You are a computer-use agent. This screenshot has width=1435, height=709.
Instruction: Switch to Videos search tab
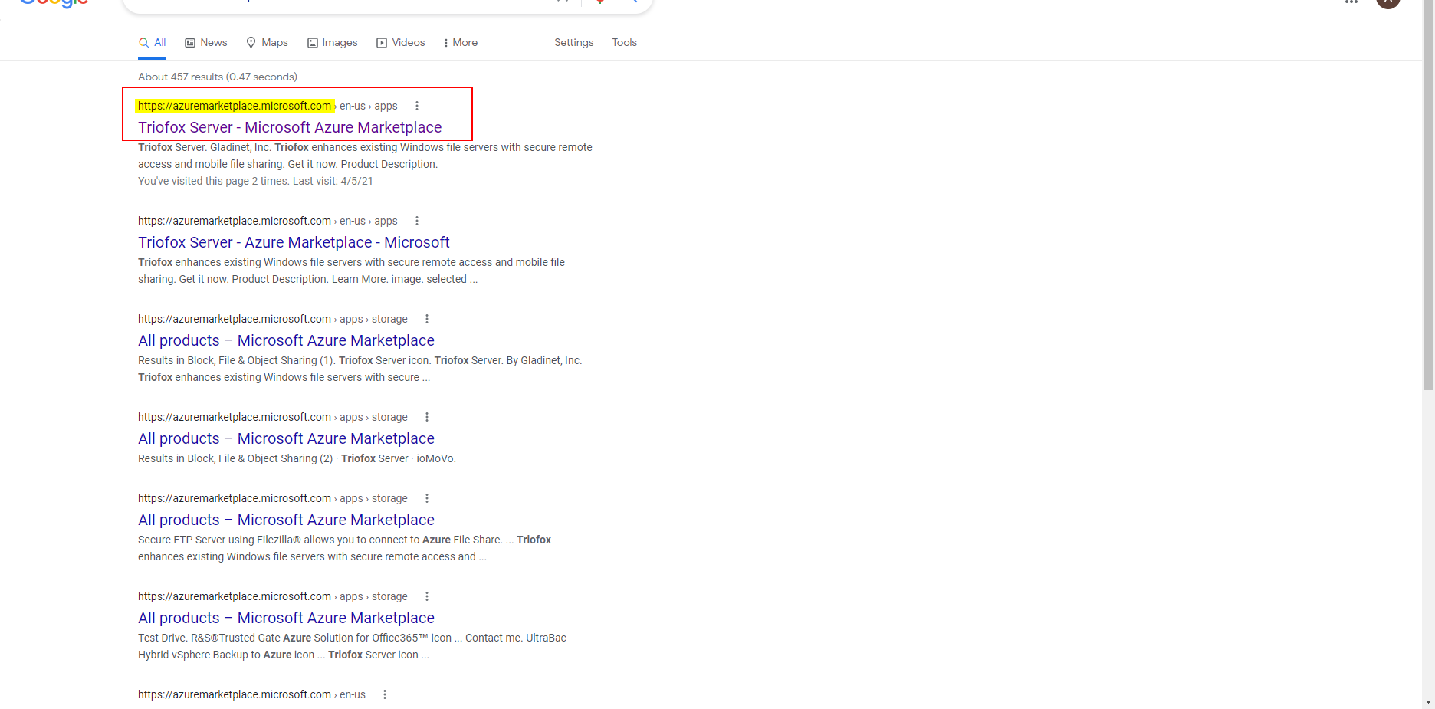[401, 43]
